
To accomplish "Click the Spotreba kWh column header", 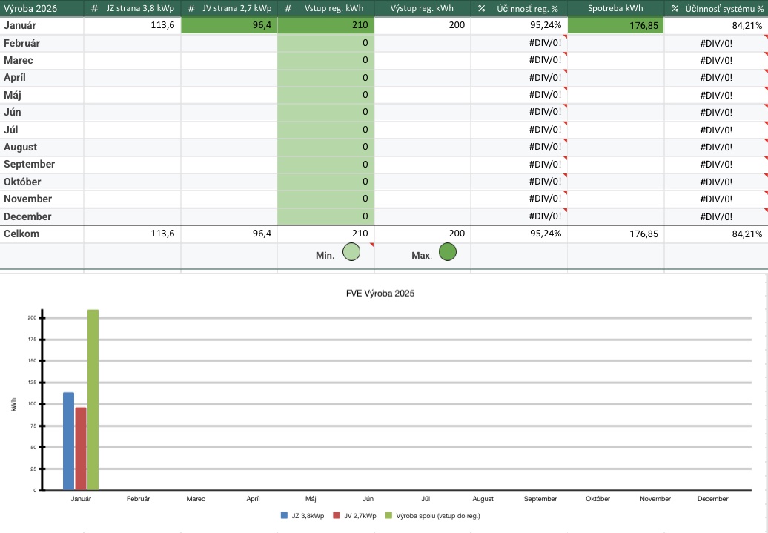I will pyautogui.click(x=615, y=8).
